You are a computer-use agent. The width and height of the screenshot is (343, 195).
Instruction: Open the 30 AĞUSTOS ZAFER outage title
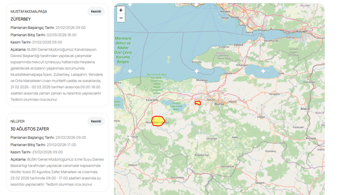(30, 129)
